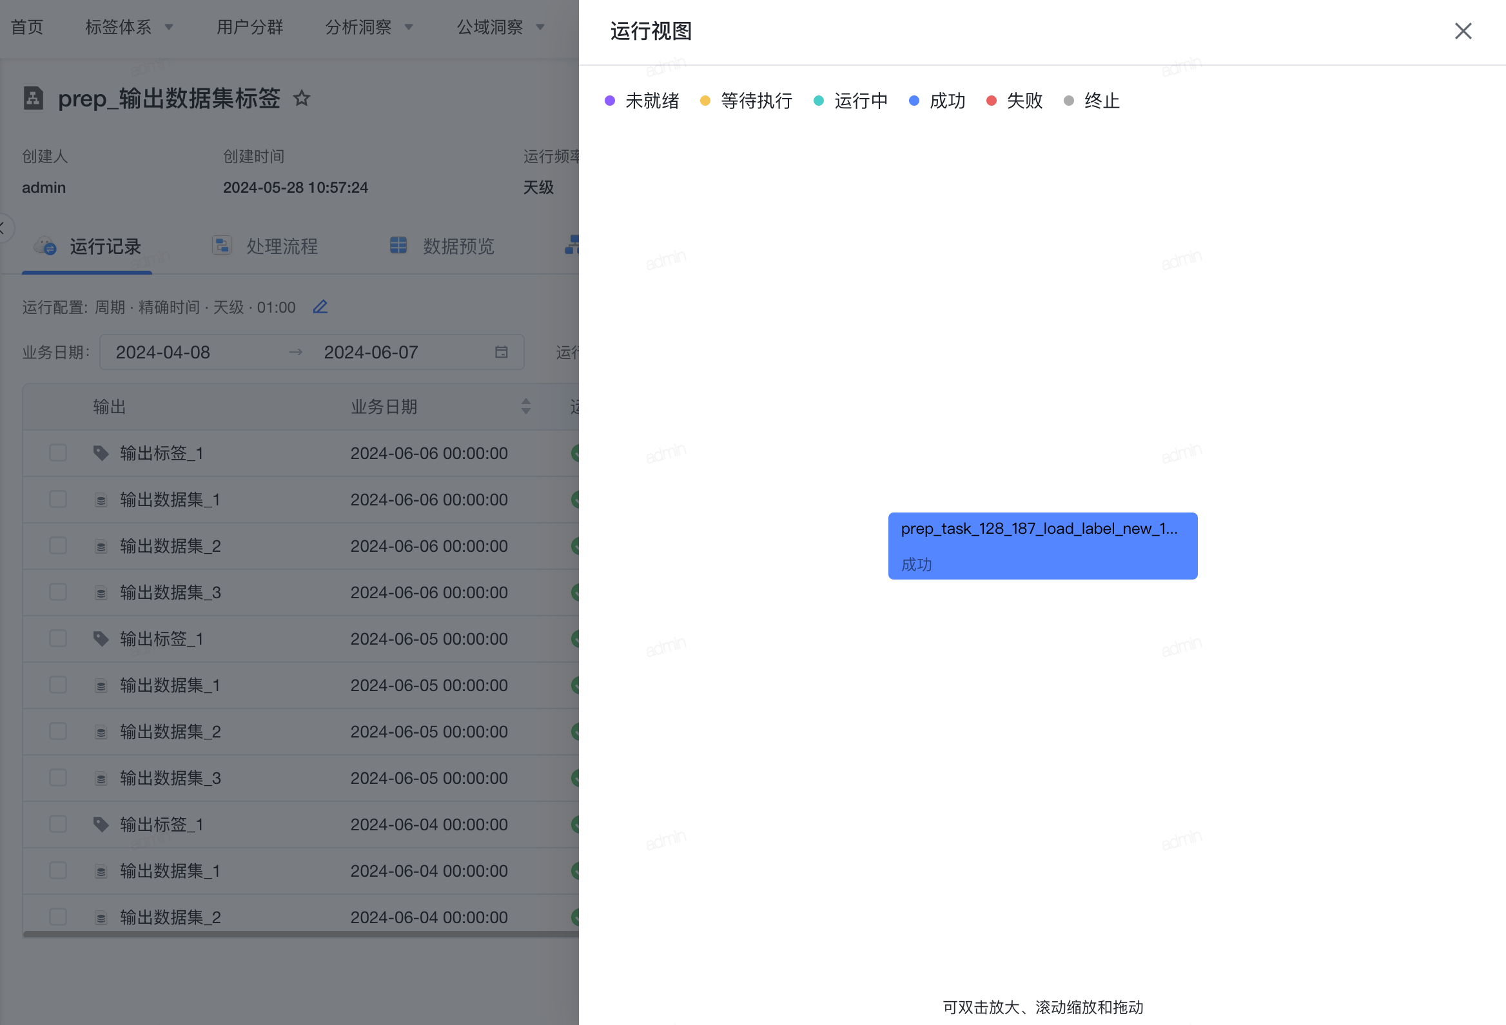
Task: Click the end date 2024-06-07 field
Action: pos(371,353)
